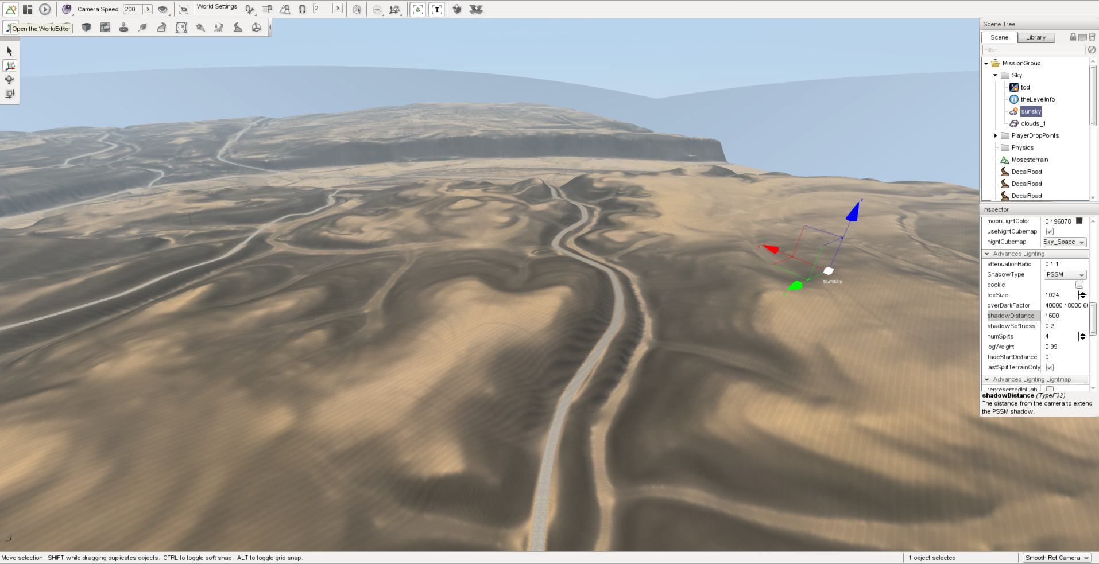Click the explode prefab icon
The width and height of the screenshot is (1099, 564).
pos(476,9)
